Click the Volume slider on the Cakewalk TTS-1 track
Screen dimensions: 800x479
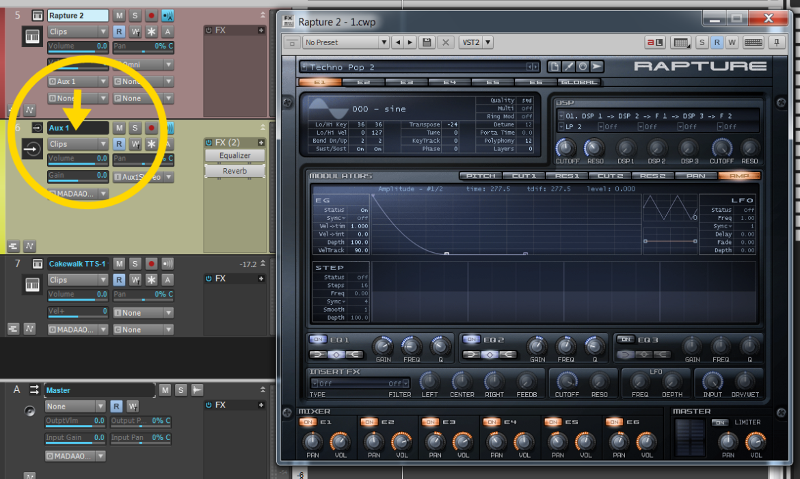pos(77,295)
